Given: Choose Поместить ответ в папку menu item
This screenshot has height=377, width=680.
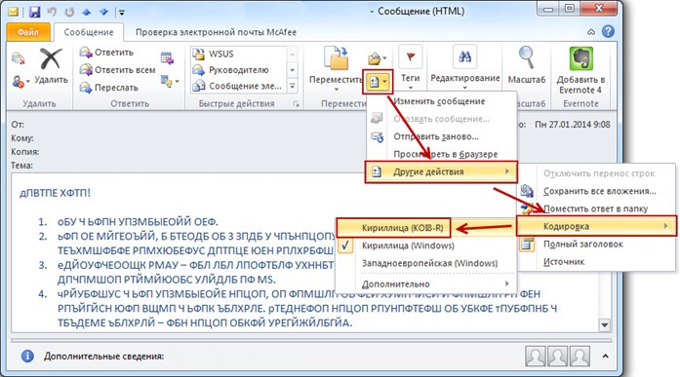Looking at the screenshot, I should [595, 208].
